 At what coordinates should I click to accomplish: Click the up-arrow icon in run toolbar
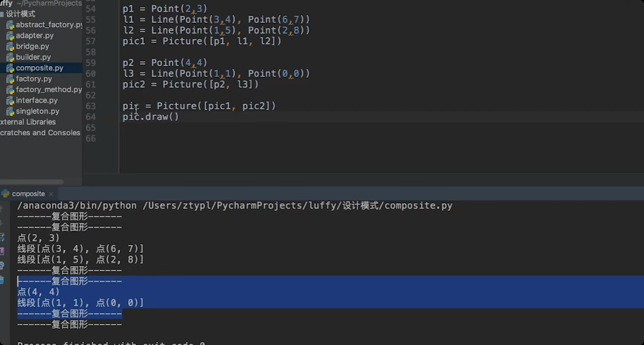tap(2, 208)
